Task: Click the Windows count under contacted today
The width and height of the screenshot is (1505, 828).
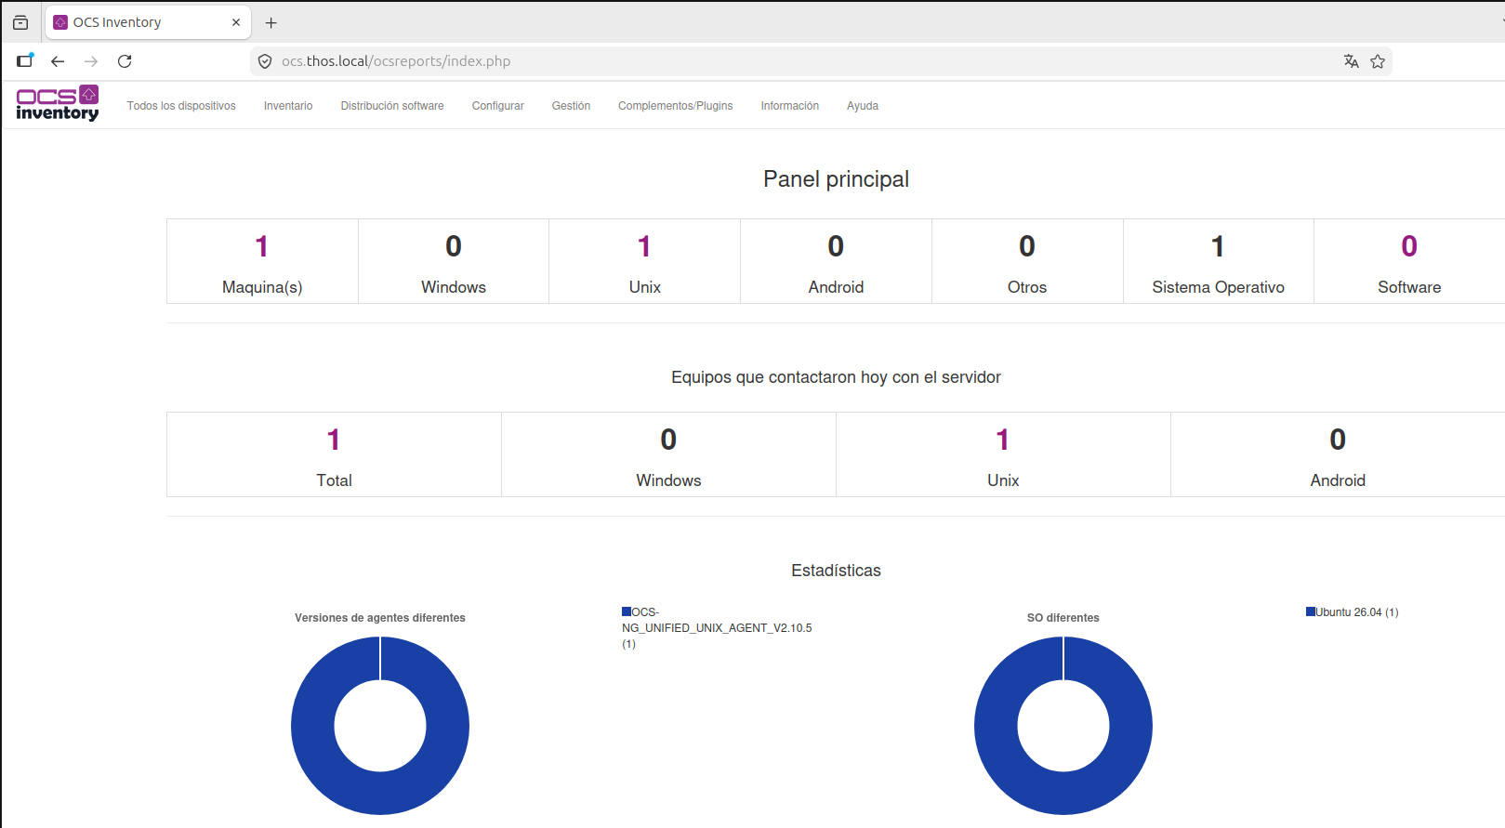Action: pos(668,440)
